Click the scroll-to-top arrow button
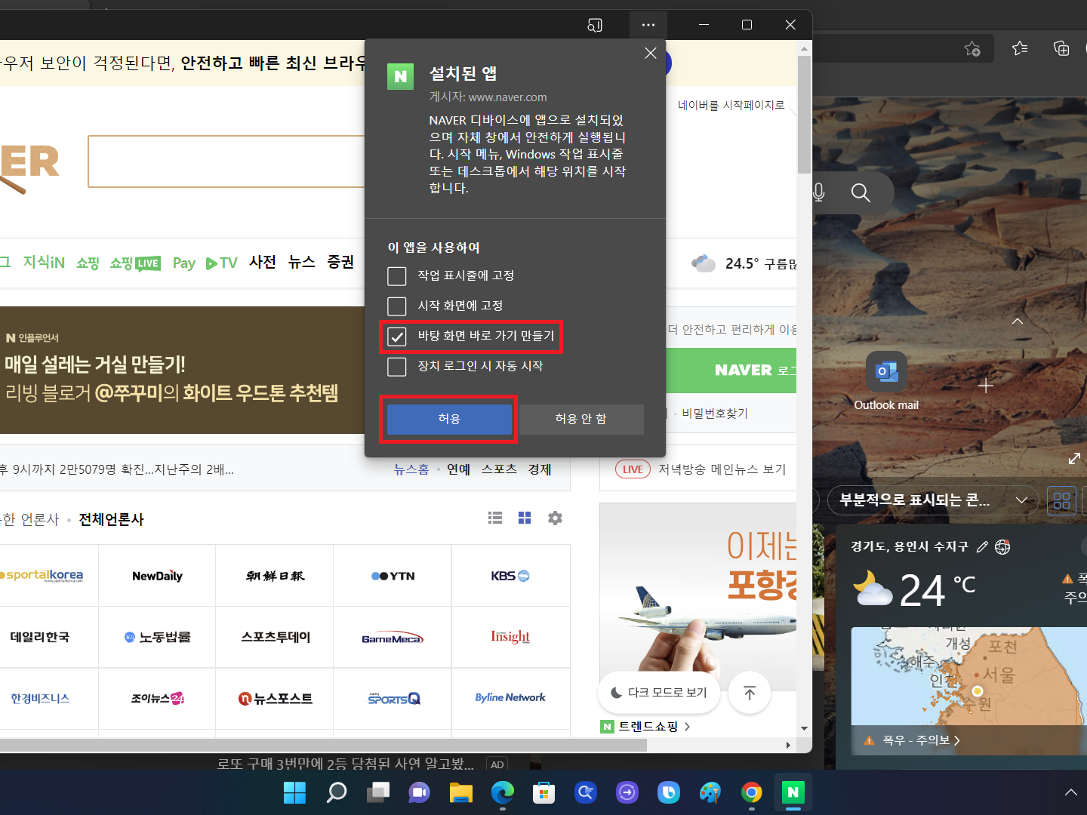Image resolution: width=1087 pixels, height=815 pixels. click(x=750, y=693)
